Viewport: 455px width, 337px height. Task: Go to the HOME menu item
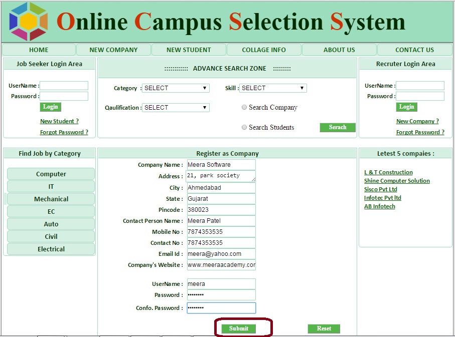pos(39,50)
